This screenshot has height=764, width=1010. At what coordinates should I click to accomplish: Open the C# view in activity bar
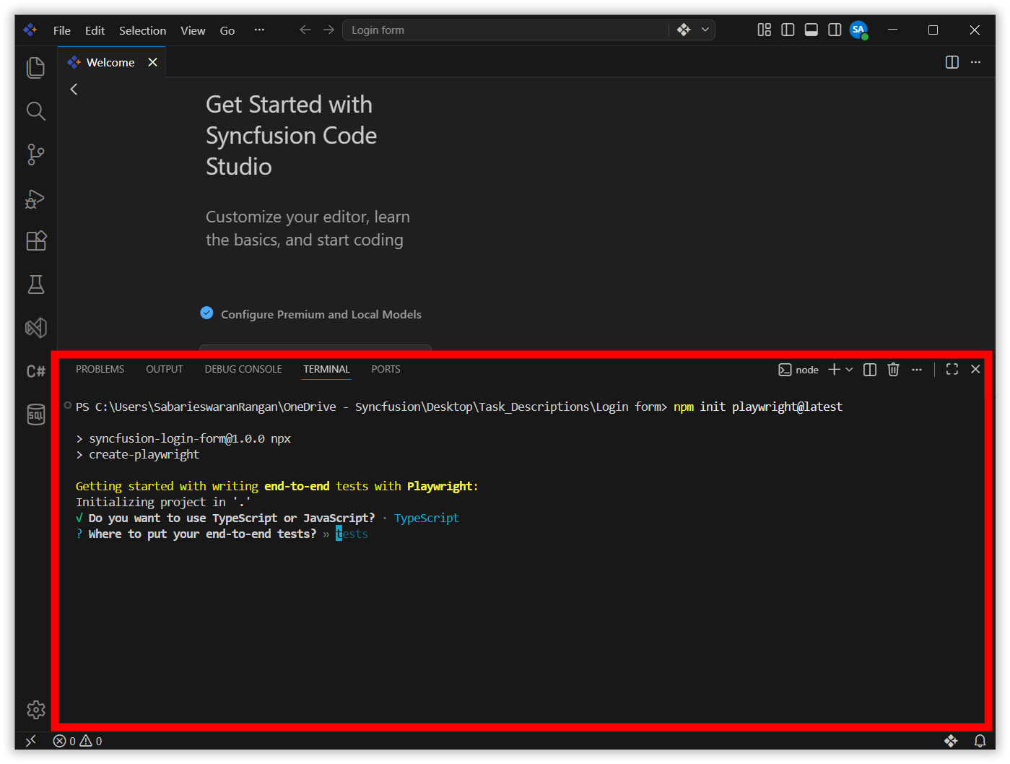coord(35,371)
